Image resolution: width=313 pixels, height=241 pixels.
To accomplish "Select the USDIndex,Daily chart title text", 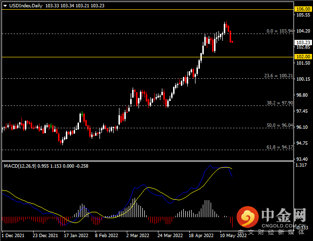I will [26, 6].
